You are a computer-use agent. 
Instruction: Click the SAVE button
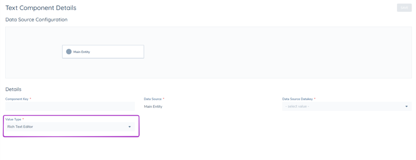coord(404,8)
